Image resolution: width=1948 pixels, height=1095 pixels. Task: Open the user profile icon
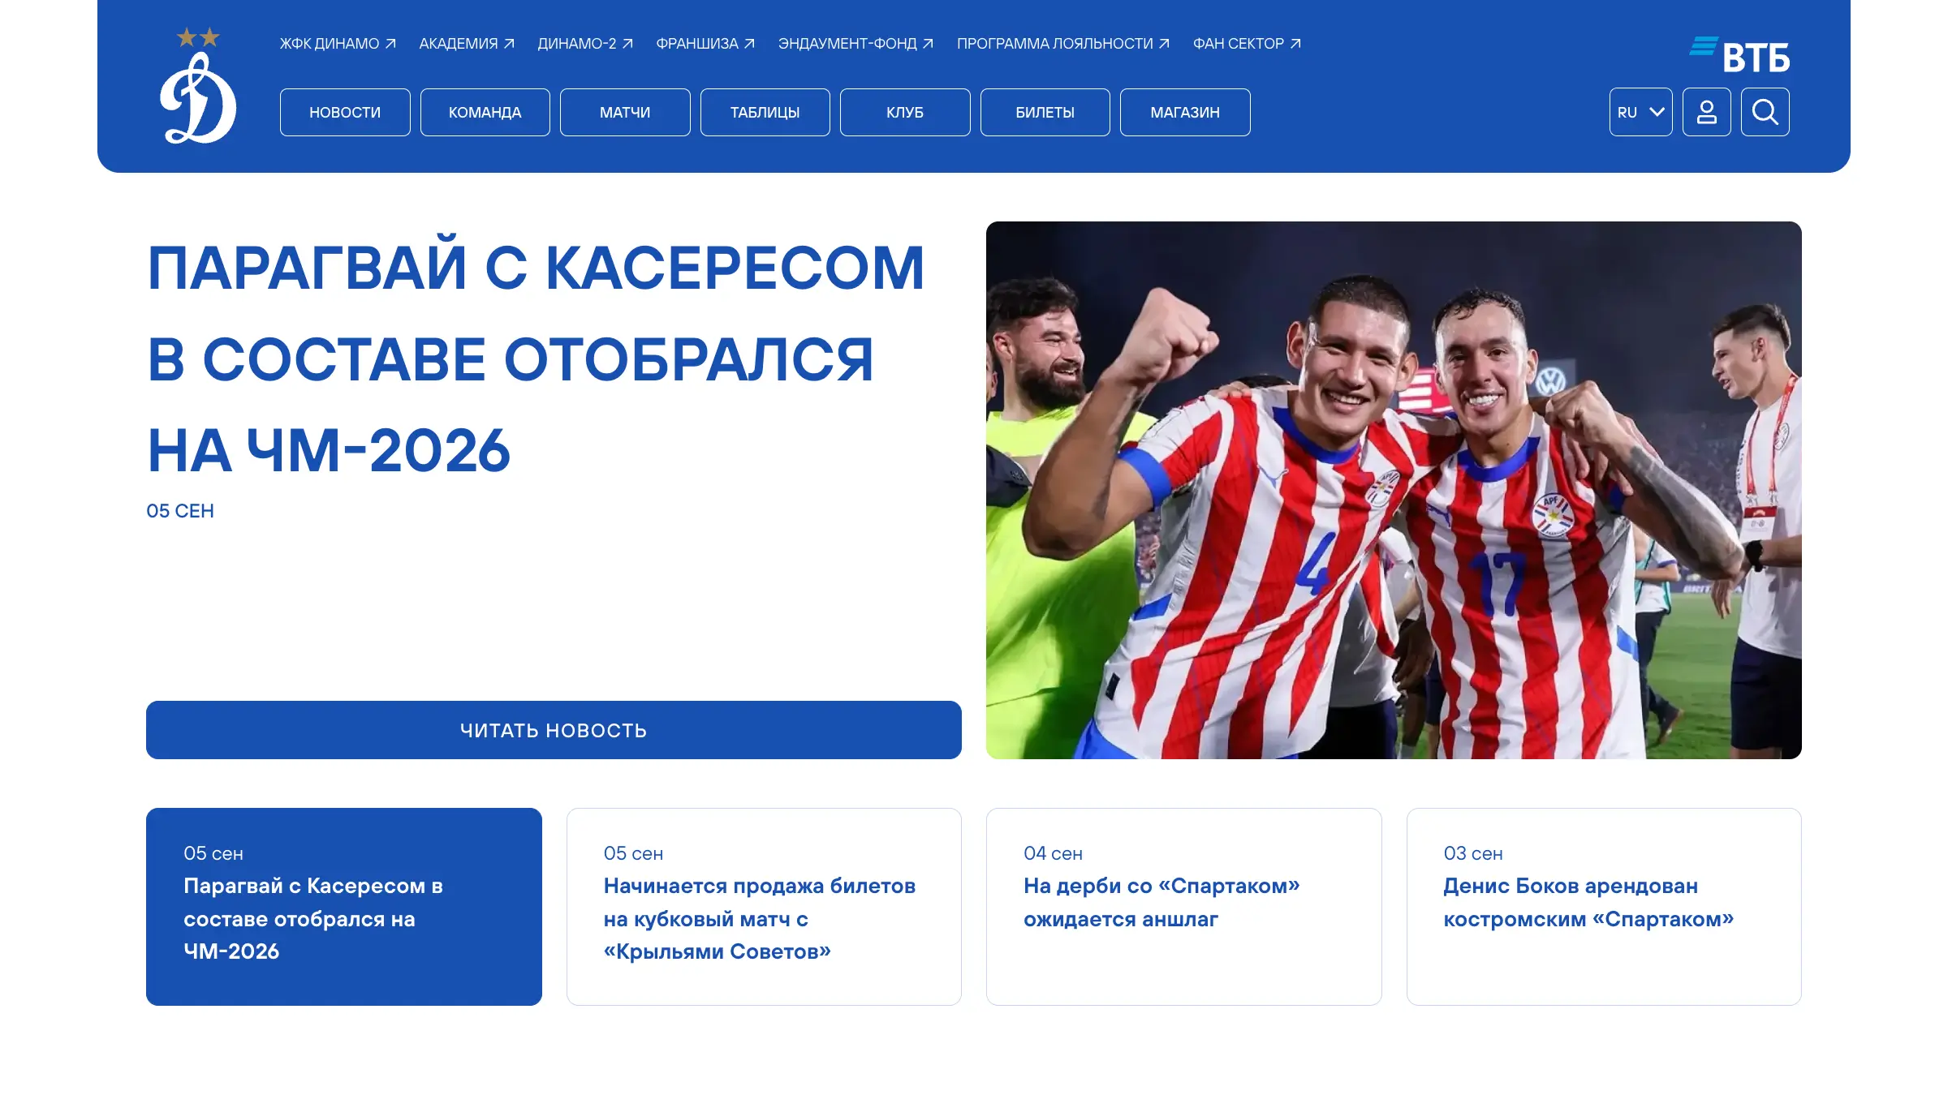pos(1706,112)
